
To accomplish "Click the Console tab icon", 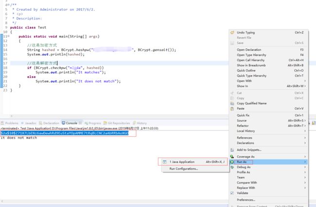I will (64, 123).
